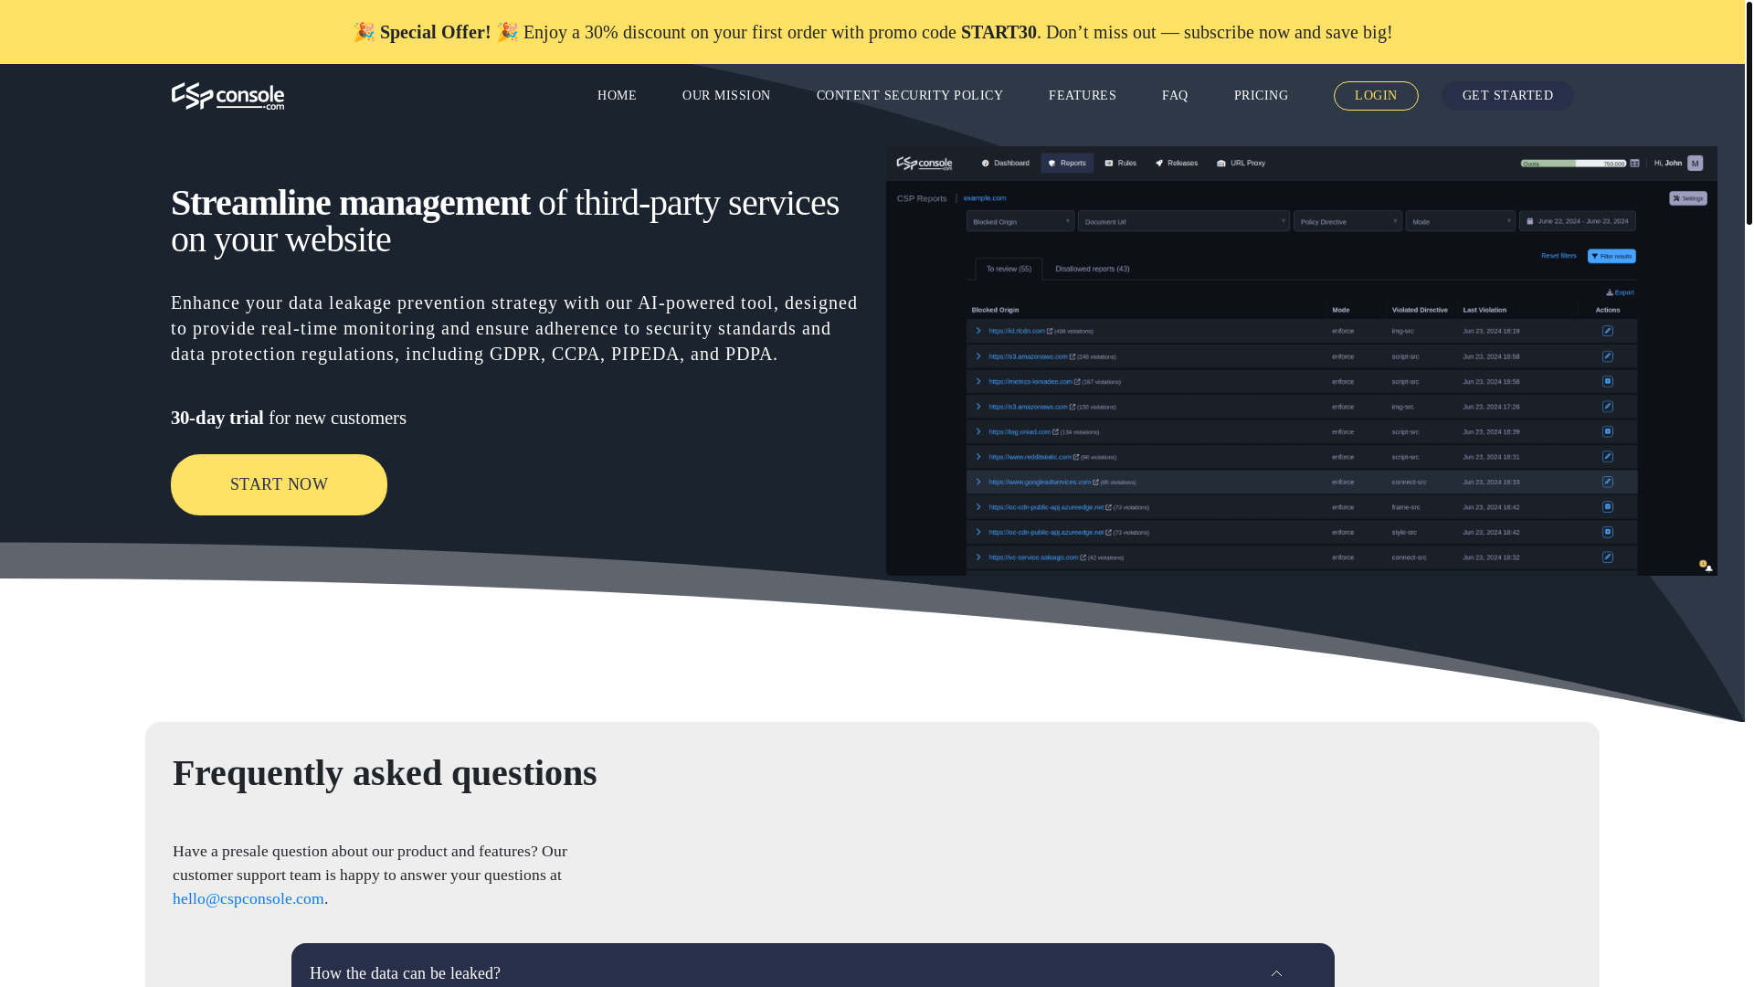Click the GET STARTED button
Image resolution: width=1754 pixels, height=987 pixels.
coord(1507,96)
